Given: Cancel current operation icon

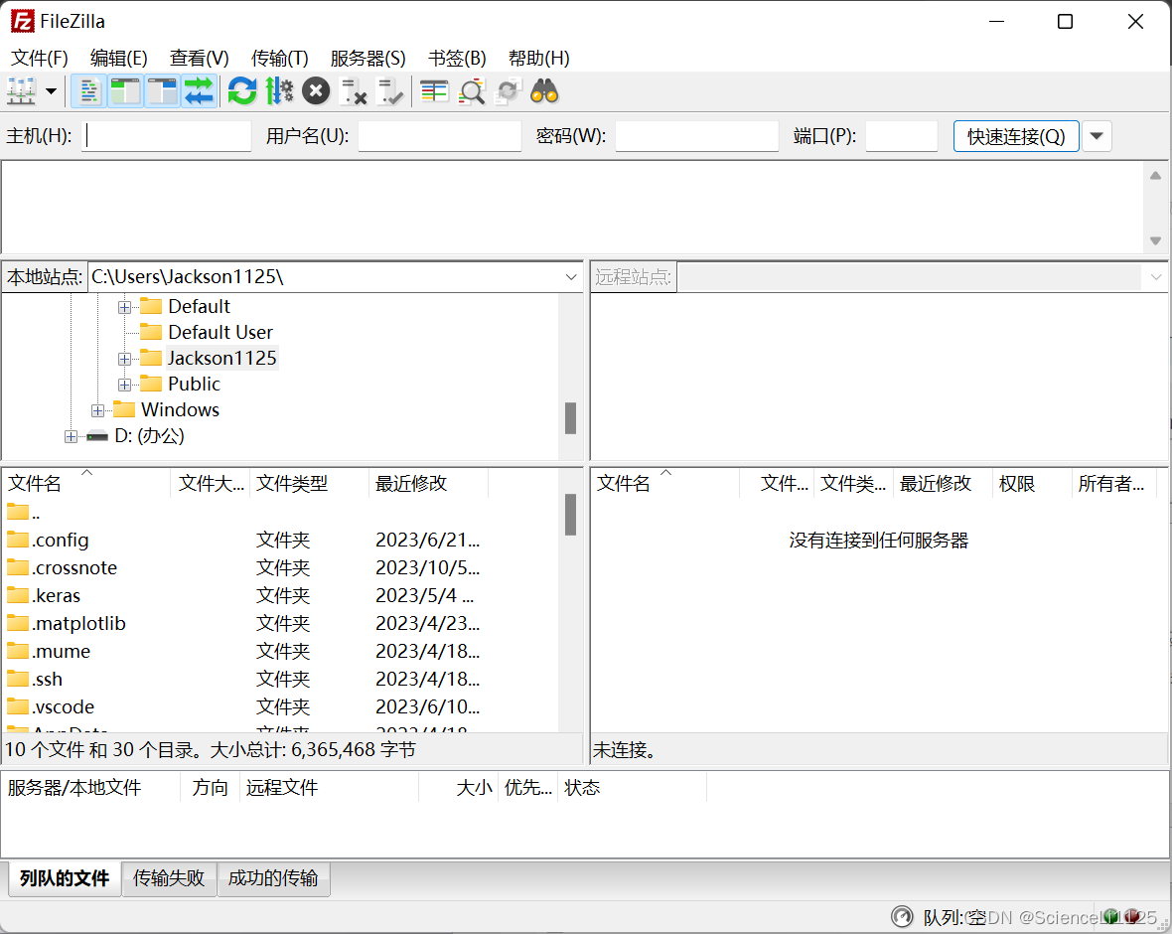Looking at the screenshot, I should pyautogui.click(x=316, y=92).
